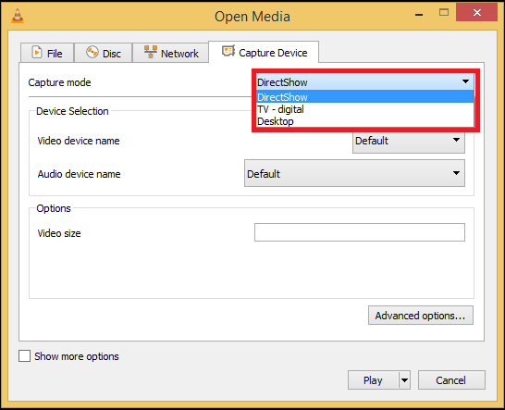The image size is (505, 410).
Task: Click the Capture Device tab icon
Action: coord(228,51)
